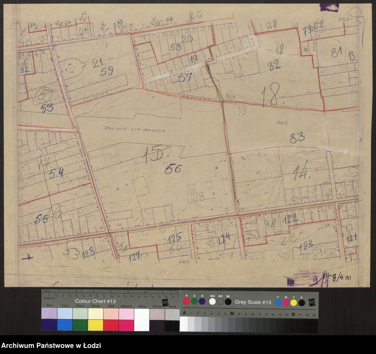Screen dimensions: 376x354
Task: Pick the saturated red colour chart swatch
Action: click(x=111, y=325)
